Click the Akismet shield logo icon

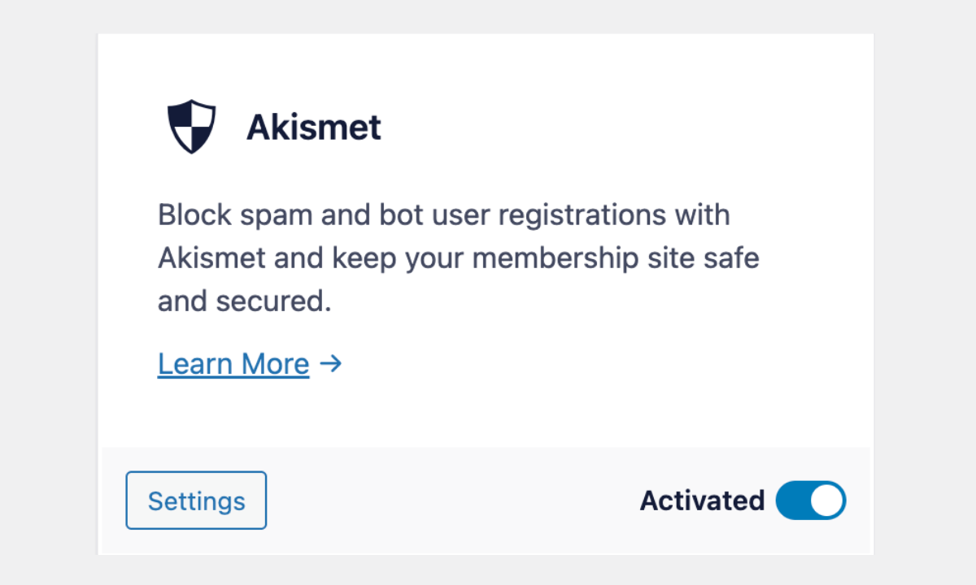point(191,127)
